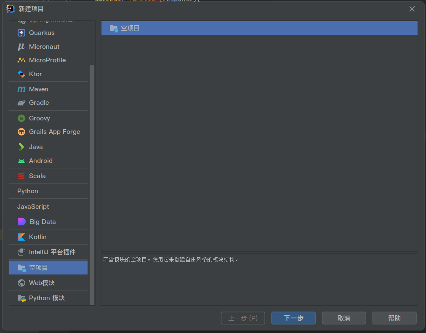Select the Ktor framework icon
The image size is (426, 333).
[x=21, y=74]
